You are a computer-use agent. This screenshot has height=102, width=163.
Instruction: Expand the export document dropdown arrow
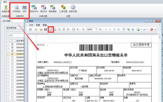tap(141, 30)
